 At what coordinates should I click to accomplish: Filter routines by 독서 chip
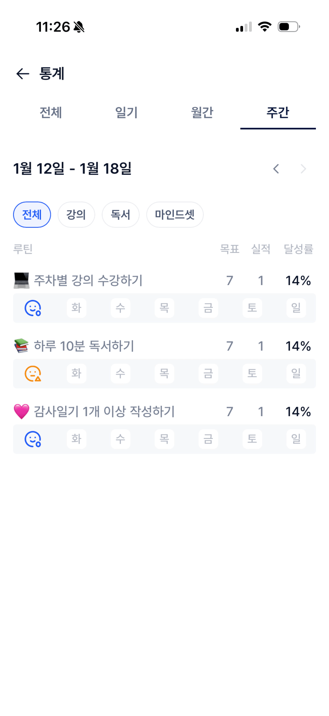pos(121,215)
